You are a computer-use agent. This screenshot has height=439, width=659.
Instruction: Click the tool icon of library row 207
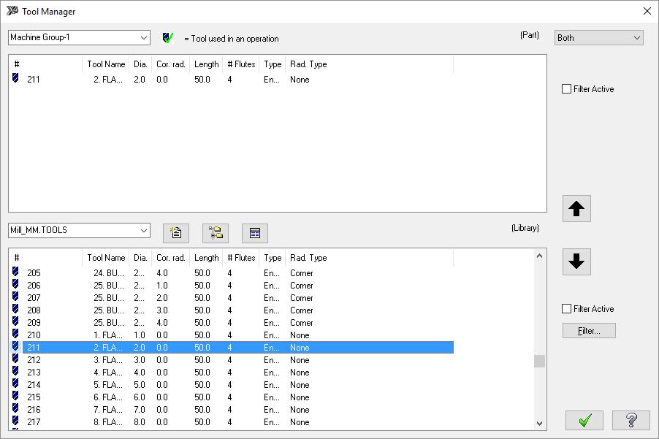[x=15, y=297]
